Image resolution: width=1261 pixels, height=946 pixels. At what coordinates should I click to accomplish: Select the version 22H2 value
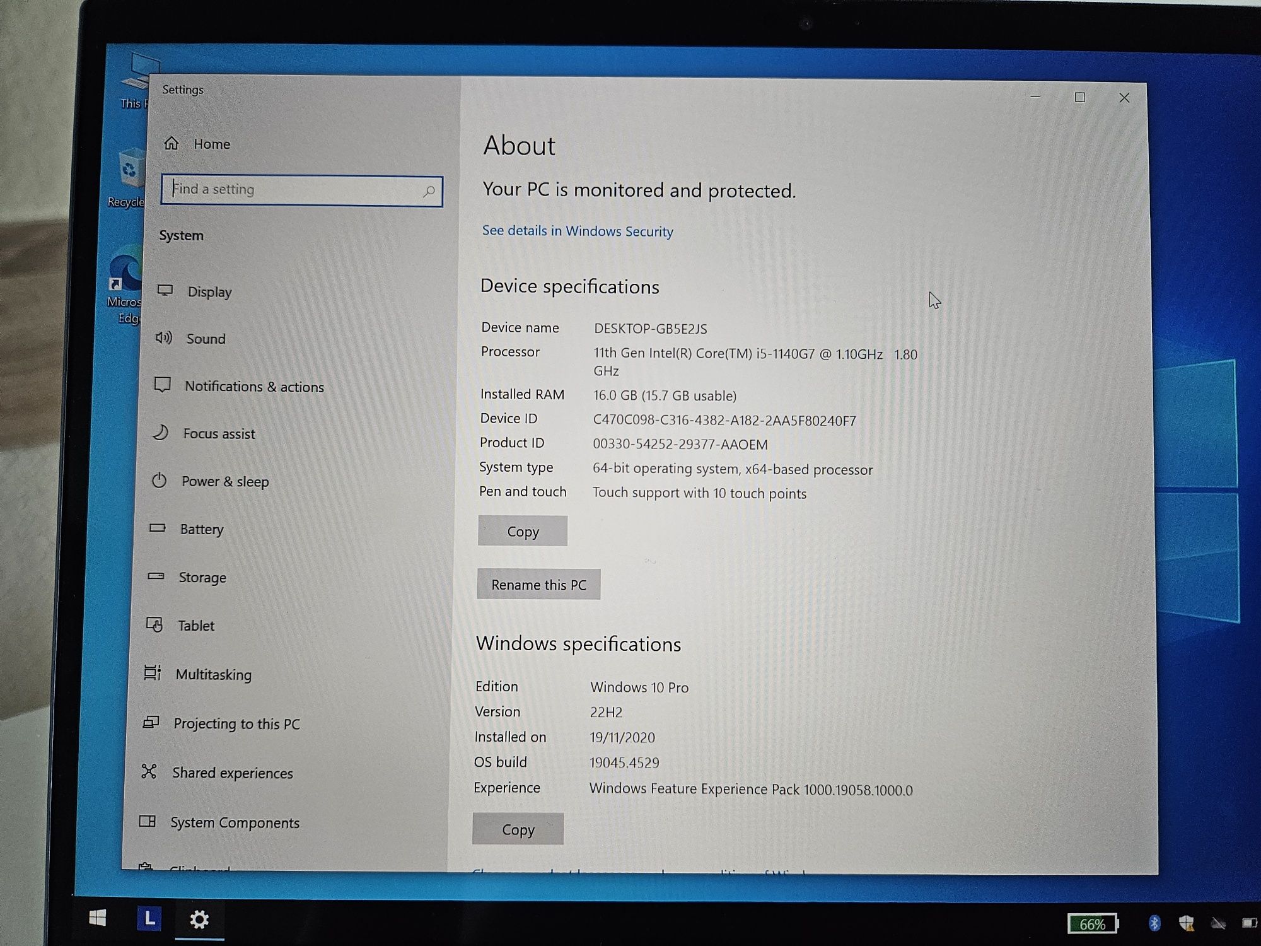[606, 712]
